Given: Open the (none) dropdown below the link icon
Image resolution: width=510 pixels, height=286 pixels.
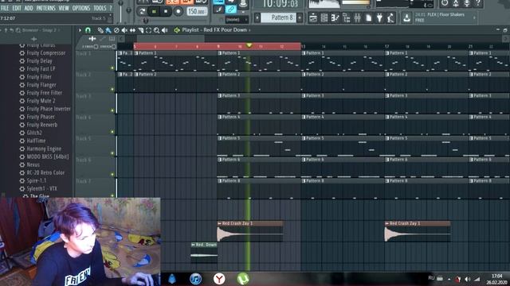Looking at the screenshot, I should 237,20.
